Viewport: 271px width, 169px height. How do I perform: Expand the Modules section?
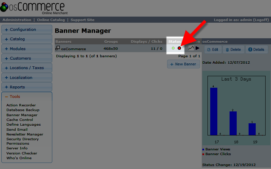click(x=27, y=49)
